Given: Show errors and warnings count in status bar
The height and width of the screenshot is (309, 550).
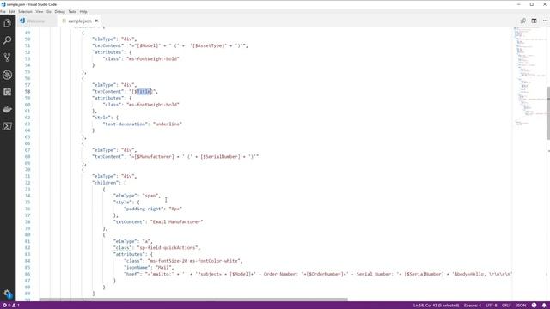Looking at the screenshot, I should click(11, 306).
